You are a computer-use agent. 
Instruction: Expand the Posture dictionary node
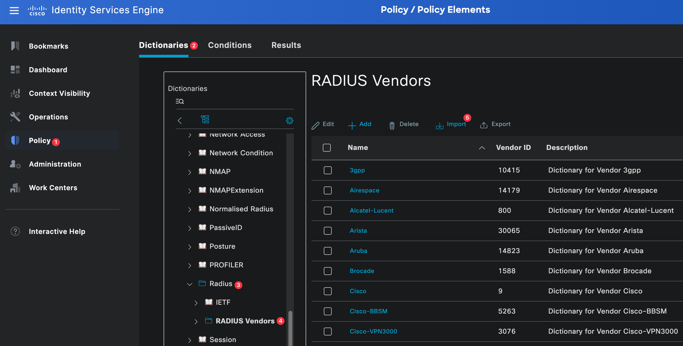pos(190,247)
